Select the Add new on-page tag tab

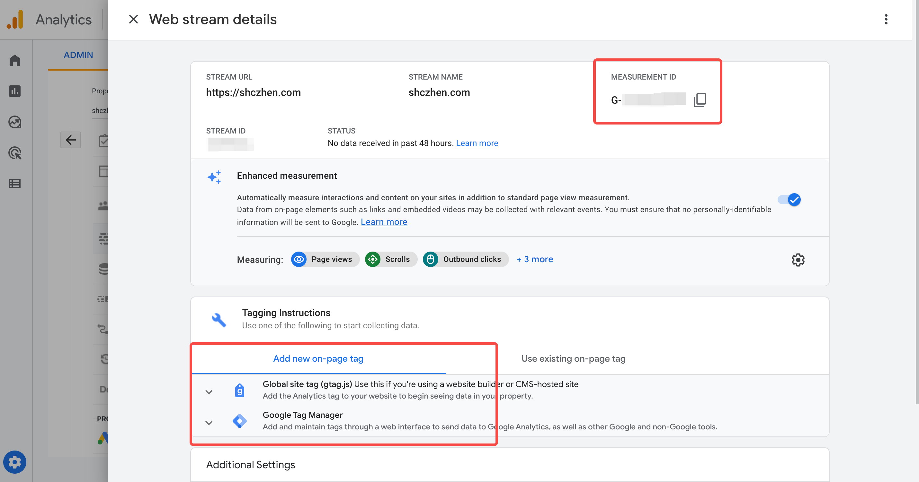tap(318, 358)
